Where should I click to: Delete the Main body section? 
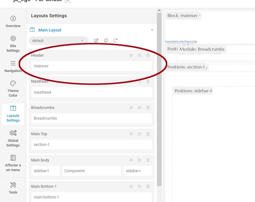148,160
